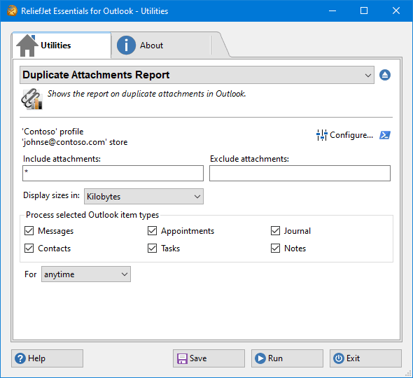Click the blue info icon on About tab
This screenshot has width=413, height=378.
pos(126,45)
